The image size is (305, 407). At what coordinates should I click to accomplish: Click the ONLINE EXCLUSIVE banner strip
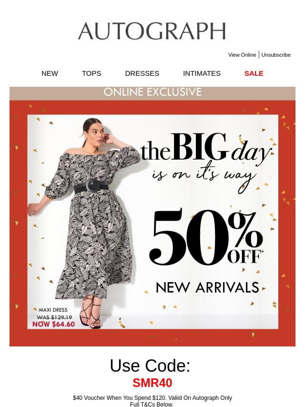[152, 93]
